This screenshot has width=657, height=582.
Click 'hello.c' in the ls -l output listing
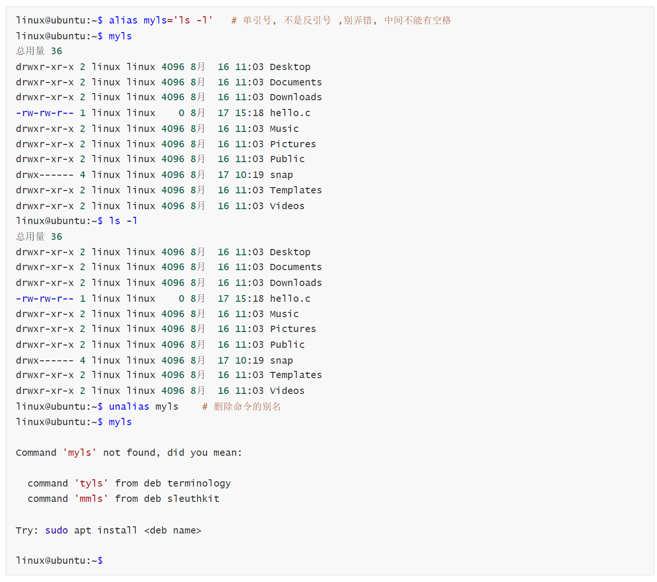point(290,298)
